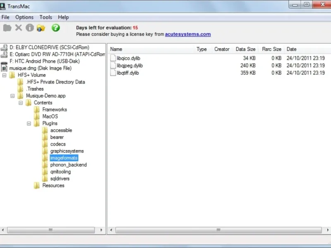Viewport: 331px width, 248px height.
Task: Click the Rsrc Size cell of libqtiff.dylib
Action: 276,73
